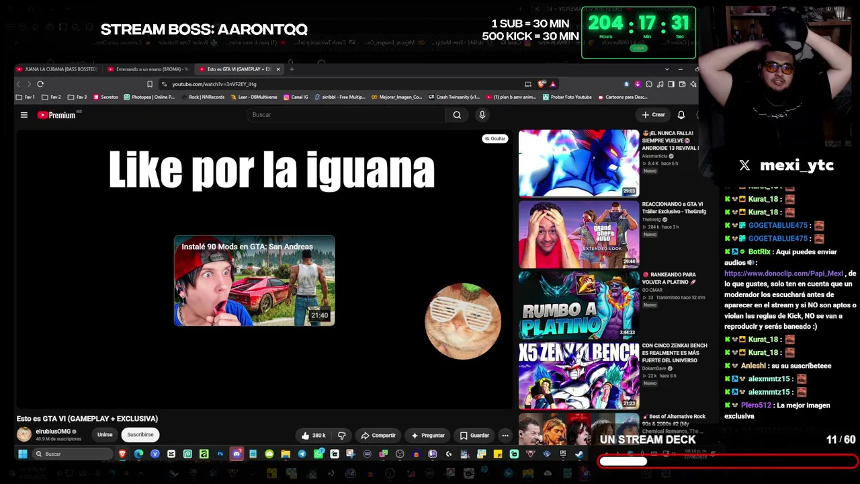The height and width of the screenshot is (484, 860).
Task: Open the Instalé 90 Mods video card
Action: coord(254,280)
